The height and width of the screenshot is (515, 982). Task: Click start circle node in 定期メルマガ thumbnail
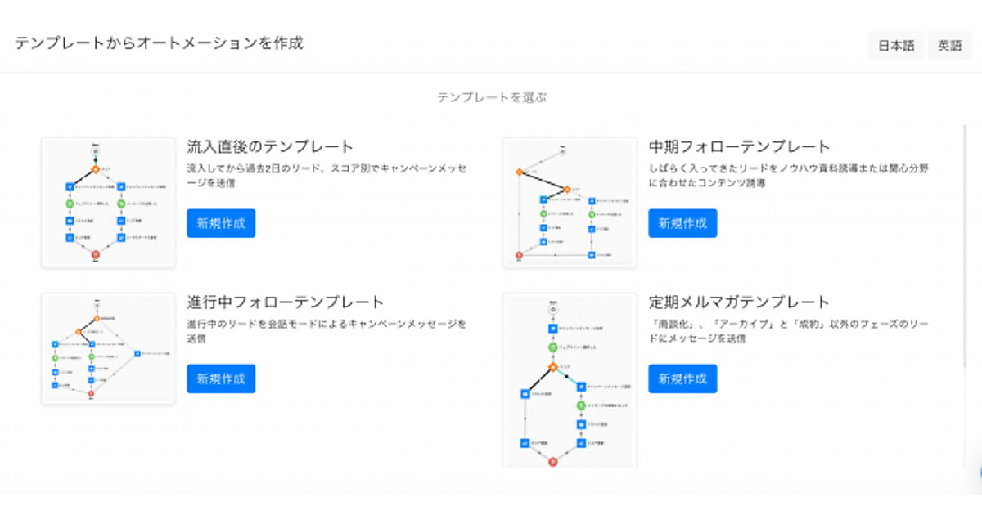click(x=553, y=310)
